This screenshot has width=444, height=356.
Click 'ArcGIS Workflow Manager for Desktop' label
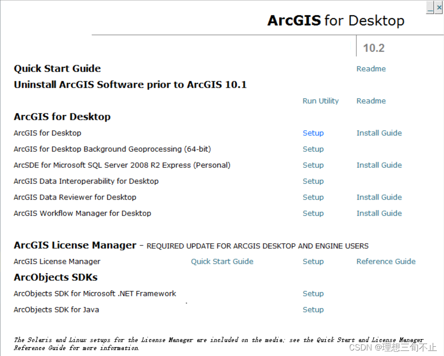click(83, 213)
